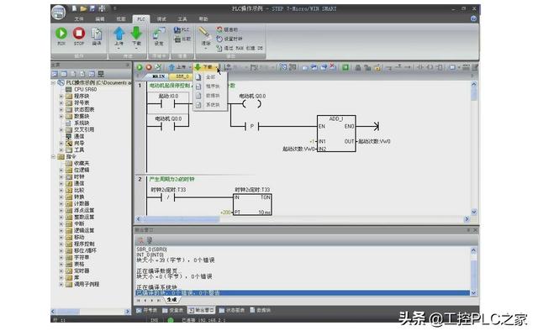Click the green Download (下载) arrow in ribbon
The image size is (538, 336).
(x=136, y=34)
